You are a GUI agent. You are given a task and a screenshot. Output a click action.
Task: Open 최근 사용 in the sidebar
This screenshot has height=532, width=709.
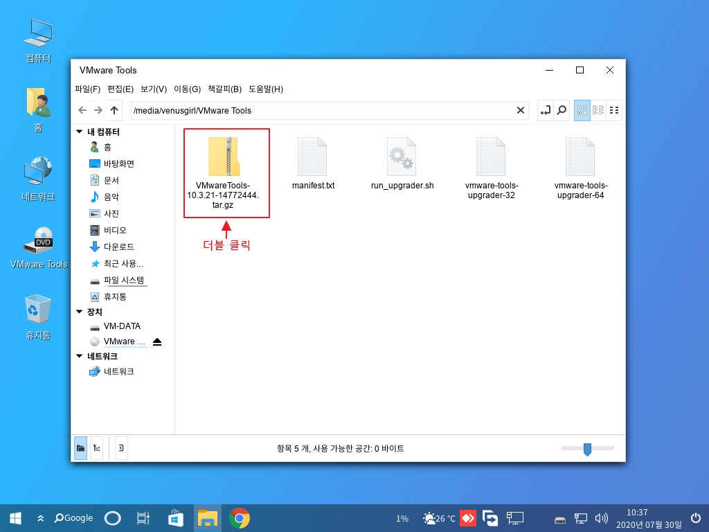coord(116,263)
